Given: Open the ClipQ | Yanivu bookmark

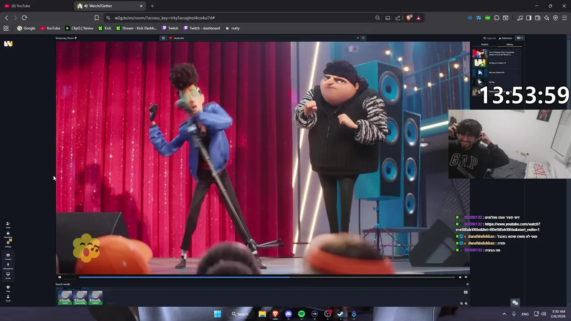Looking at the screenshot, I should pos(79,28).
